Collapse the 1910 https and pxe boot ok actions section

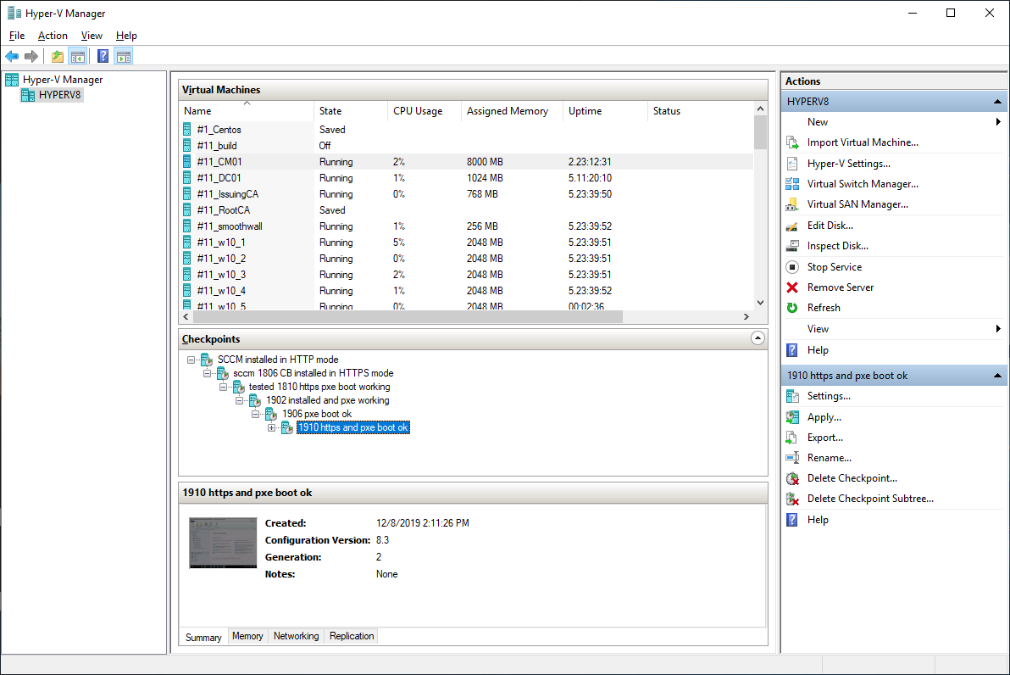997,376
